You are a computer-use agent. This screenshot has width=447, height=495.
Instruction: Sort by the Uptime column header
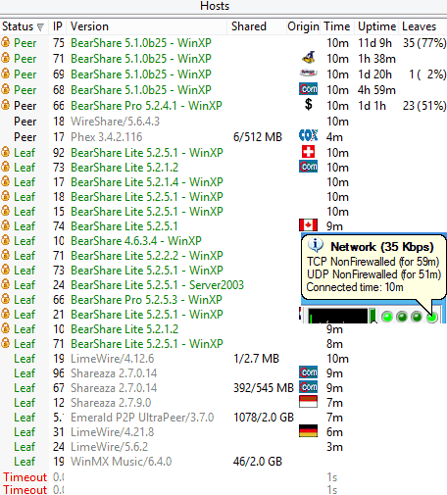pos(376,26)
